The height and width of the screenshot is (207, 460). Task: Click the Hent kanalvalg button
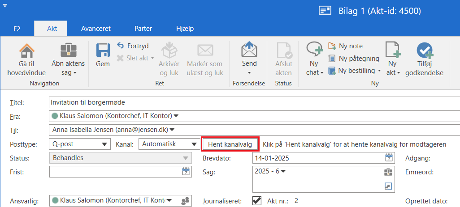230,144
